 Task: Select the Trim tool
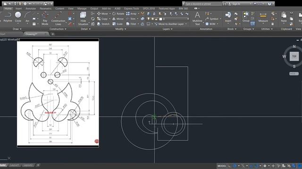pyautogui.click(x=131, y=19)
